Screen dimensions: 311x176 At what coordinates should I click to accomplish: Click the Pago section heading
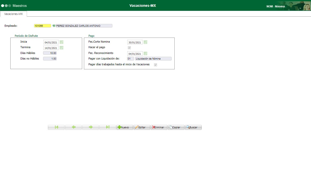[91, 36]
